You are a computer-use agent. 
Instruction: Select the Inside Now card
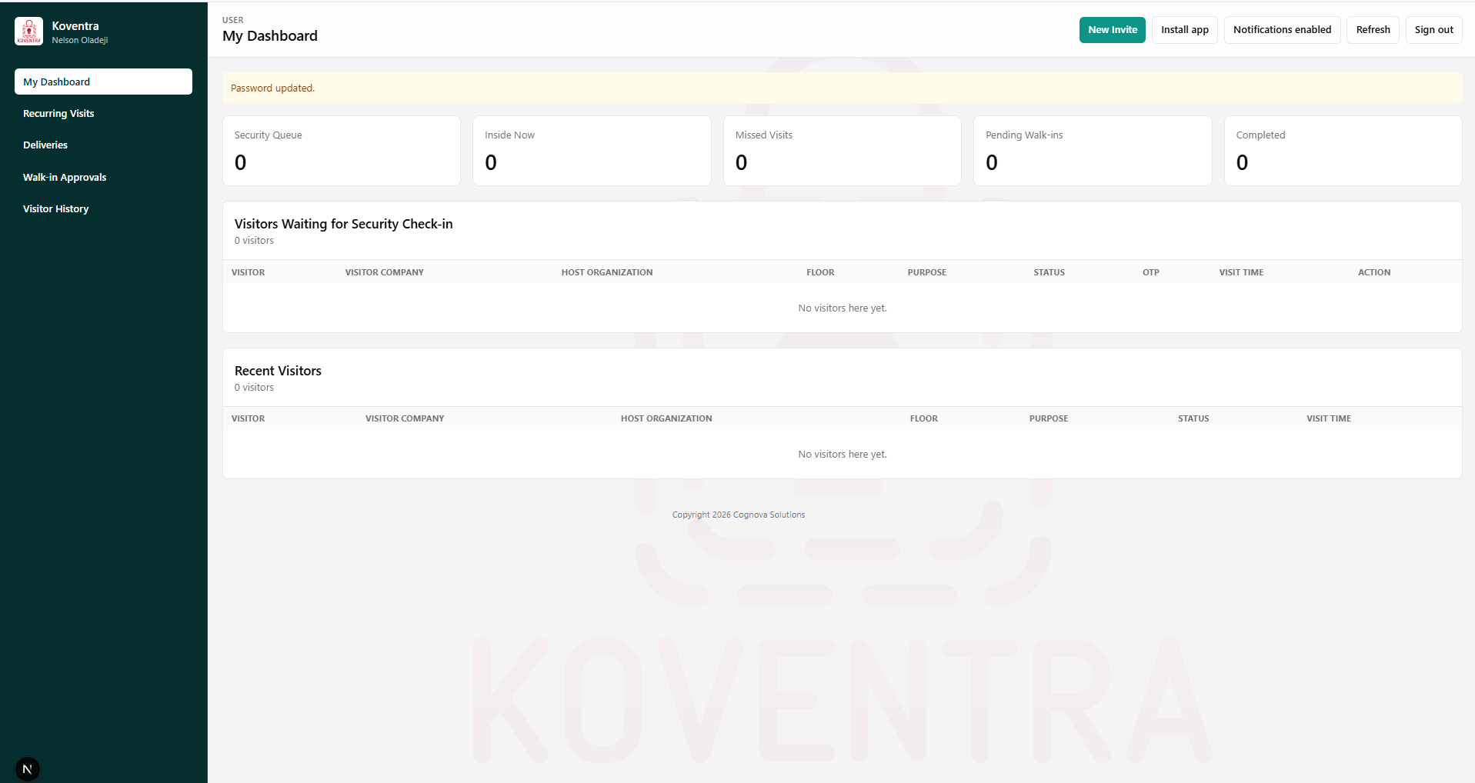[x=592, y=151]
